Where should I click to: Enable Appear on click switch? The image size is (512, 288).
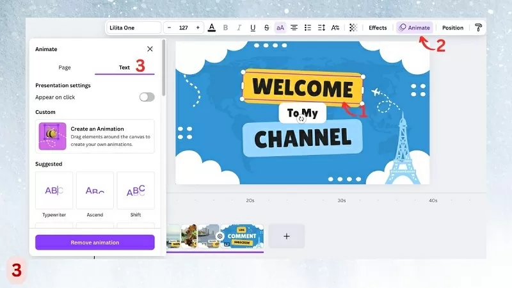pyautogui.click(x=147, y=97)
